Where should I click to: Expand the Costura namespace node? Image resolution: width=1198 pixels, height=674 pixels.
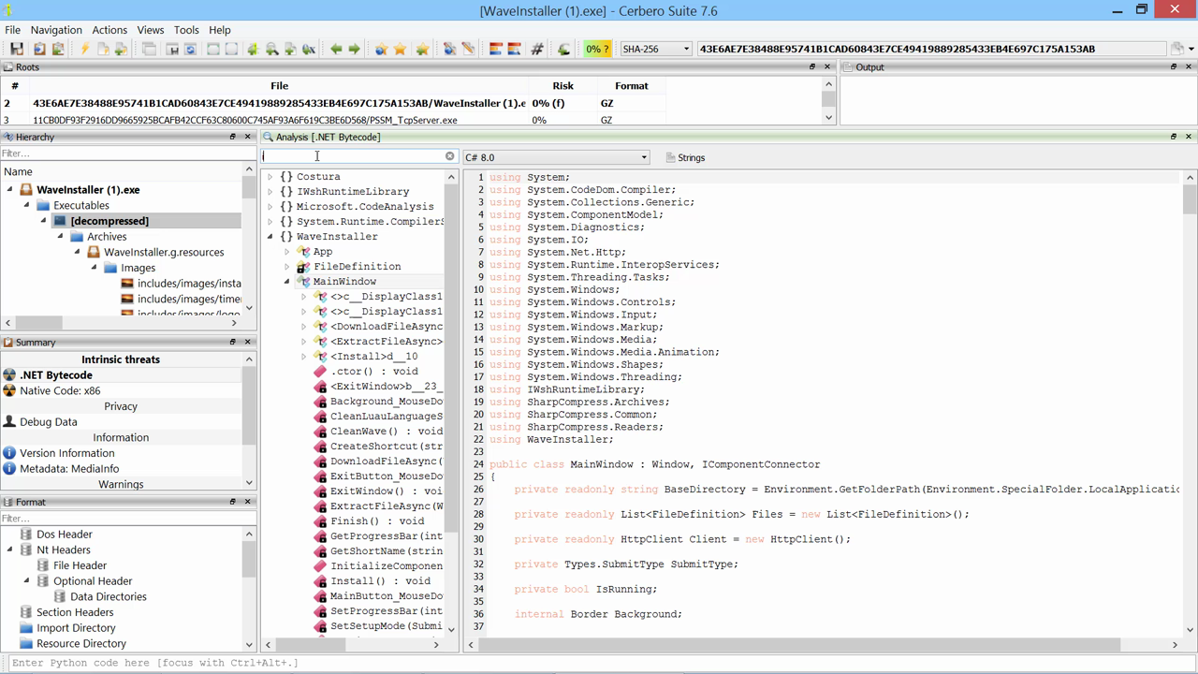[270, 177]
